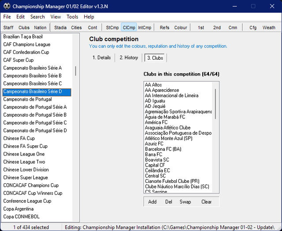This screenshot has height=231, width=282.
Task: Switch to the 1. Details tab
Action: coord(102,58)
